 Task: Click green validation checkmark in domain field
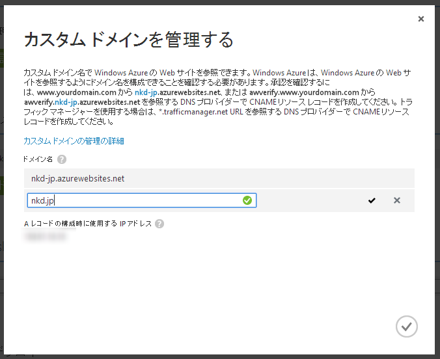point(247,200)
